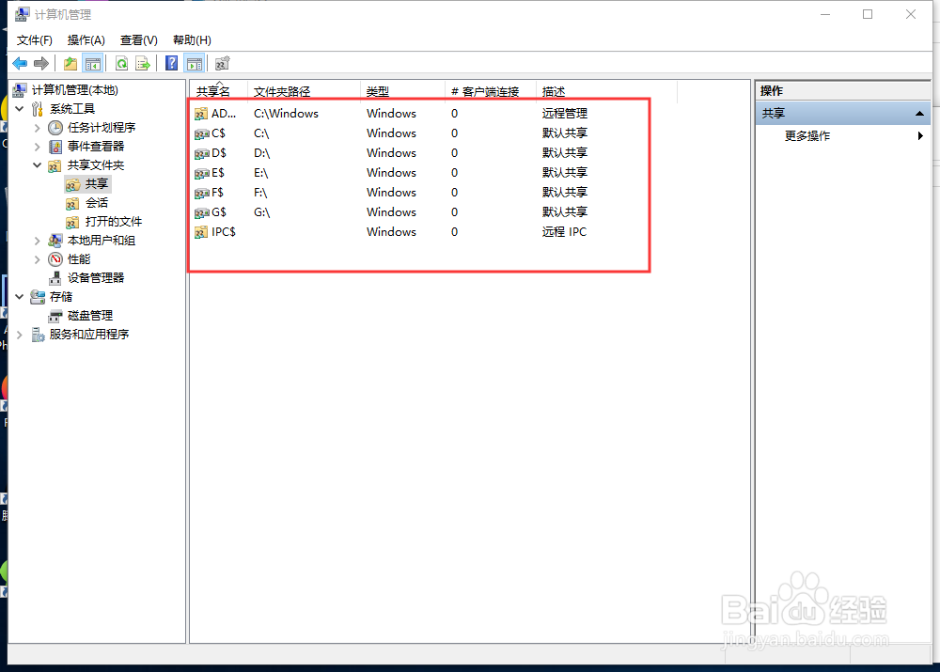This screenshot has width=940, height=672.
Task: Click the C$ share drive icon
Action: pyautogui.click(x=201, y=133)
